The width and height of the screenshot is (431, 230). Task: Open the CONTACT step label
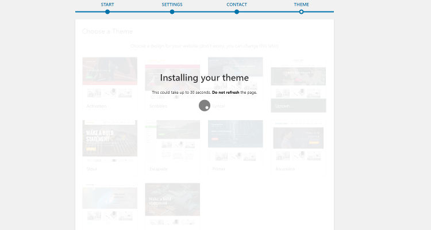[237, 5]
